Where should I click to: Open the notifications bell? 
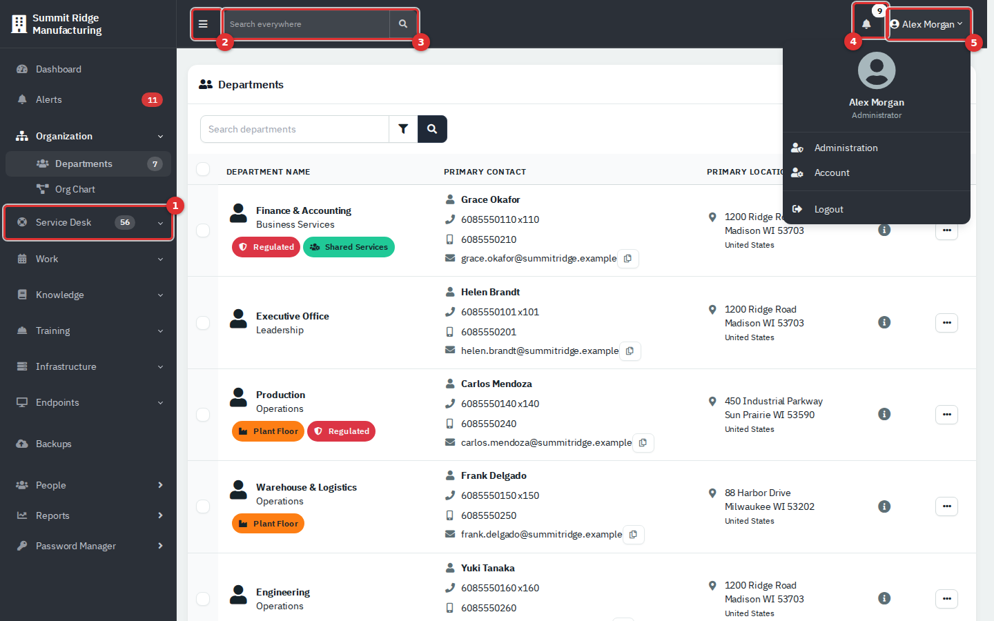click(x=866, y=24)
